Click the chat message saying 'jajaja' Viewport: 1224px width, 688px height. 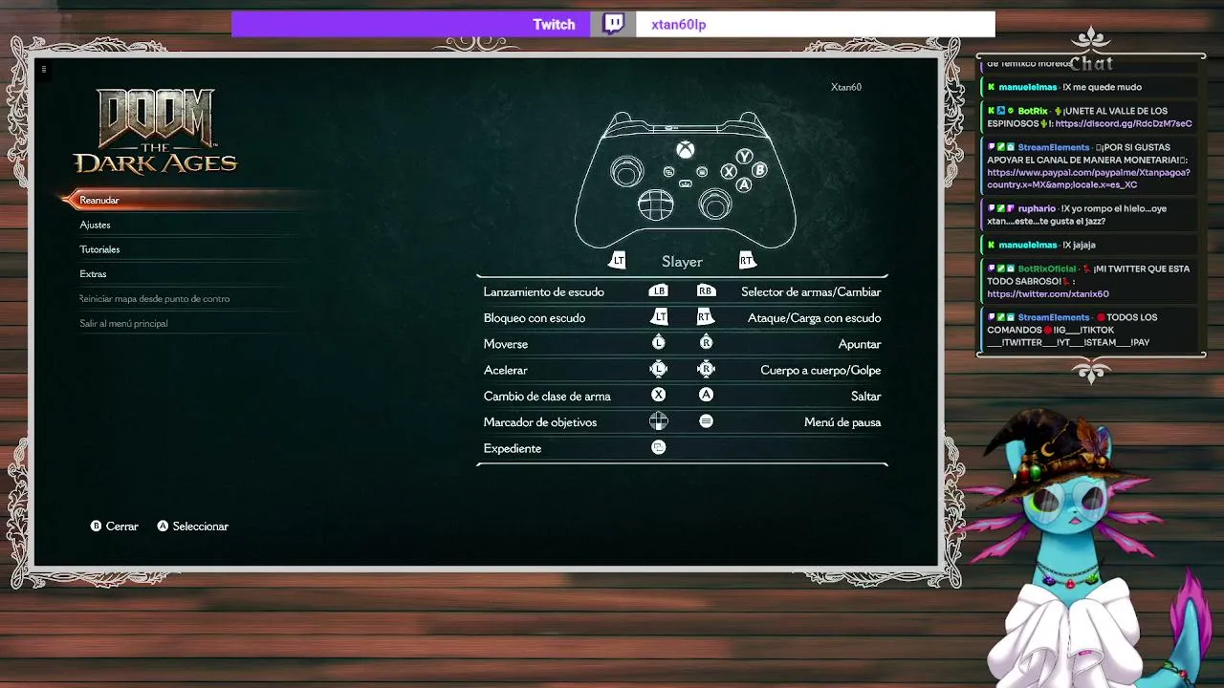(x=1079, y=246)
